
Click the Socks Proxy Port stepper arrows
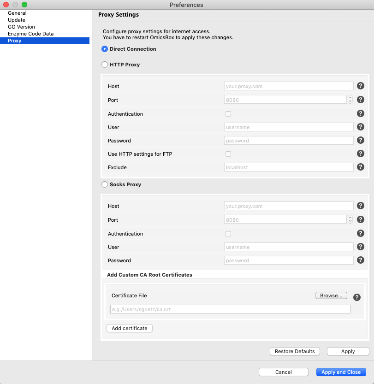(x=350, y=219)
